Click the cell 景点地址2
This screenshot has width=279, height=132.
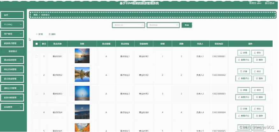[125, 75]
